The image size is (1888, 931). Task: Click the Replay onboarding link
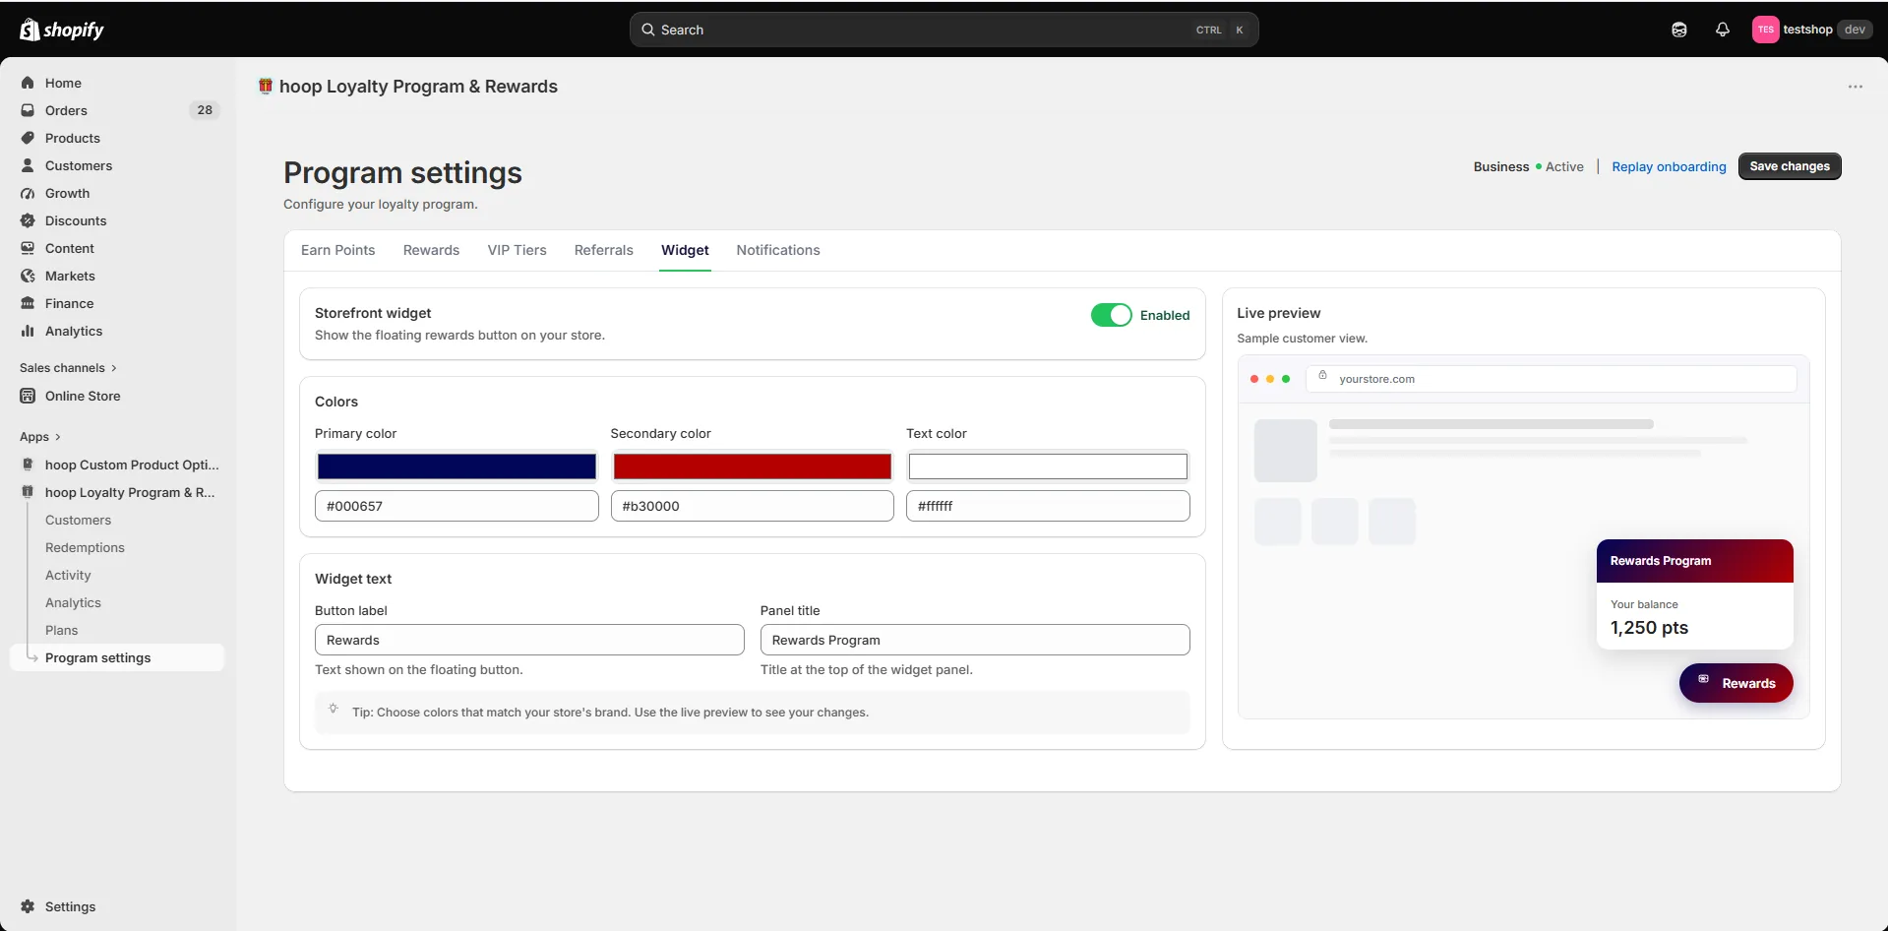pos(1669,166)
